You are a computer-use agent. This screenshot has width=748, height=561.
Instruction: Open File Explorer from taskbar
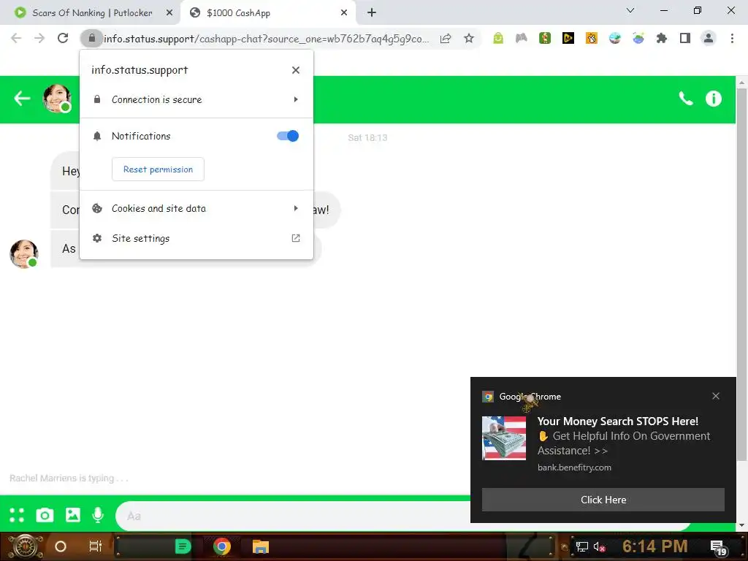261,546
